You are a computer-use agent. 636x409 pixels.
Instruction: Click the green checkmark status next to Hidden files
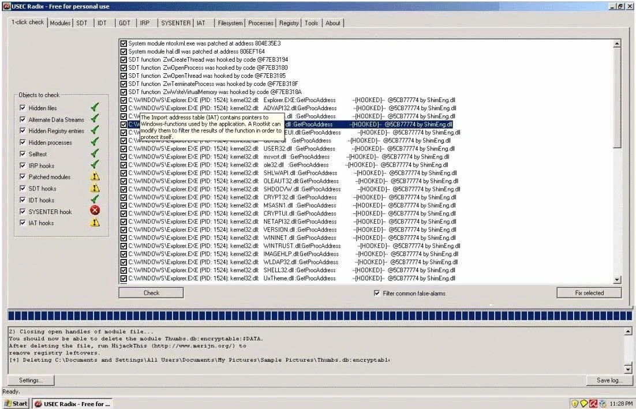pyautogui.click(x=95, y=107)
